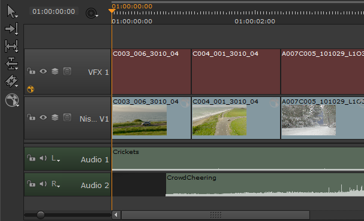This screenshot has height=221, width=364.
Task: Choose the track select forward tool
Action: (x=11, y=29)
